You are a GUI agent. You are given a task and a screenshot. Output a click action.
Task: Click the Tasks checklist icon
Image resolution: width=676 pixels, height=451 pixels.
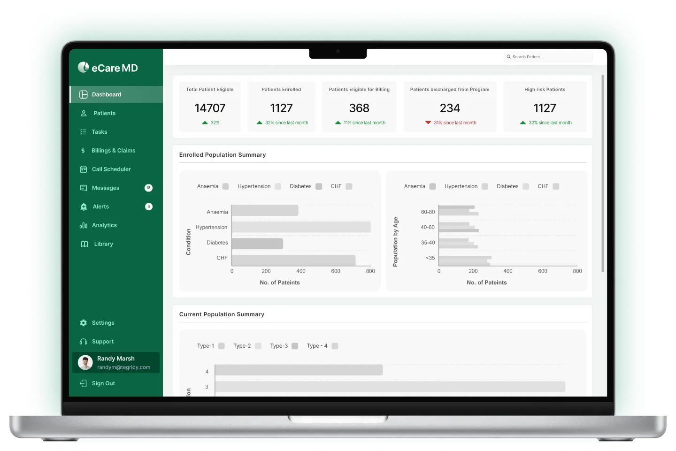(x=83, y=132)
